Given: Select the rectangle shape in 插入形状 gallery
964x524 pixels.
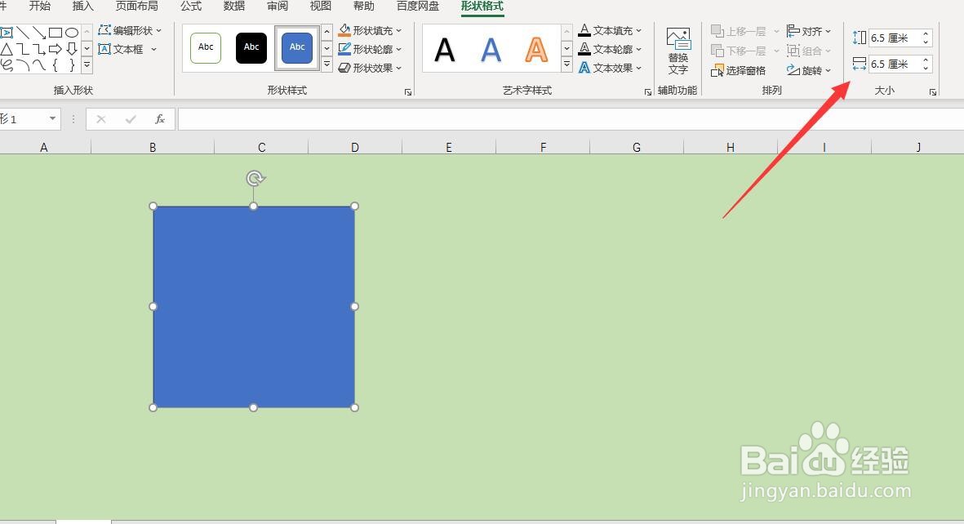Looking at the screenshot, I should (54, 32).
